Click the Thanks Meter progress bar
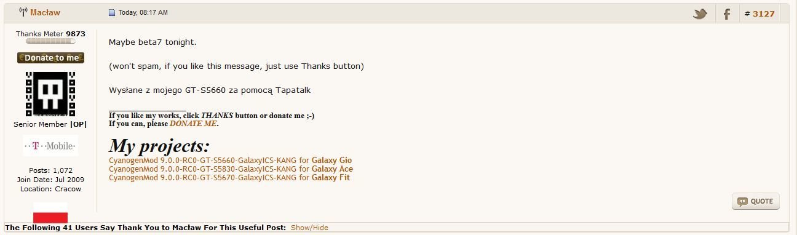Image resolution: width=797 pixels, height=235 pixels. tap(50, 41)
